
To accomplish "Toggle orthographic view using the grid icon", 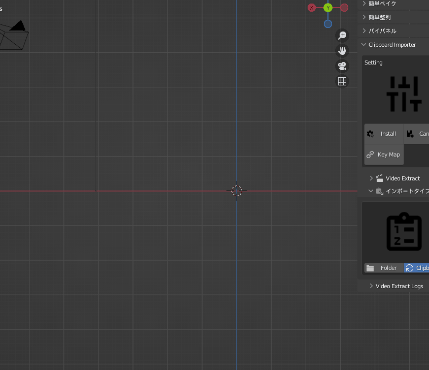I will 342,81.
